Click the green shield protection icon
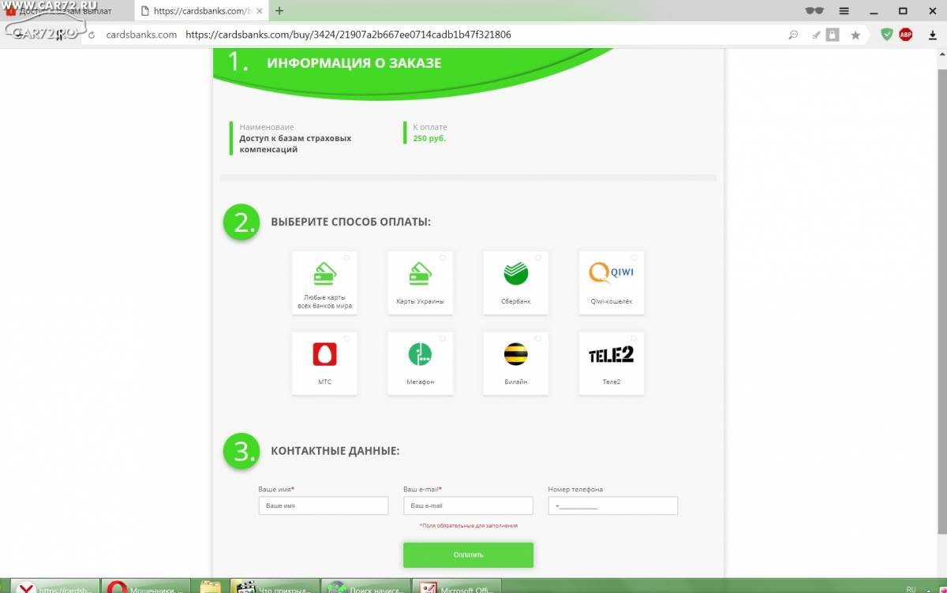The height and width of the screenshot is (593, 947). 887,35
